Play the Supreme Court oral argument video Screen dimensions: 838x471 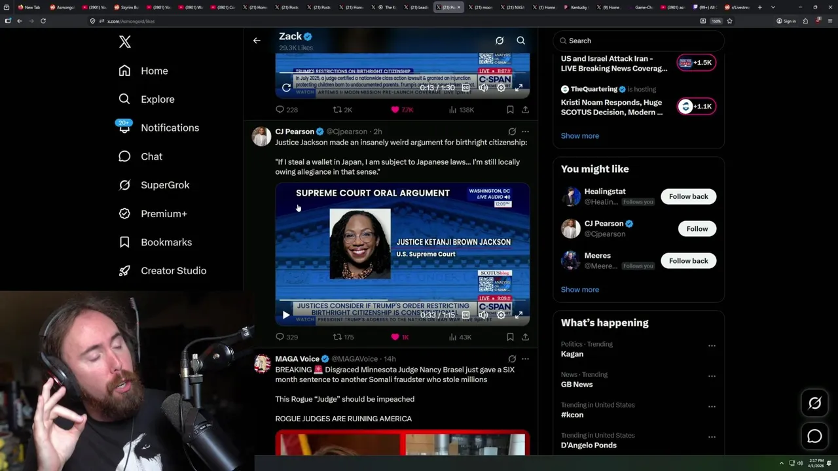pyautogui.click(x=286, y=315)
